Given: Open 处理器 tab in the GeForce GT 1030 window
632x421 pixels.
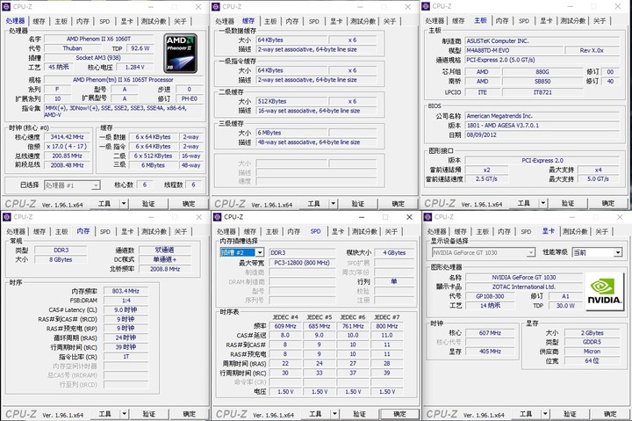Looking at the screenshot, I should pyautogui.click(x=436, y=231).
